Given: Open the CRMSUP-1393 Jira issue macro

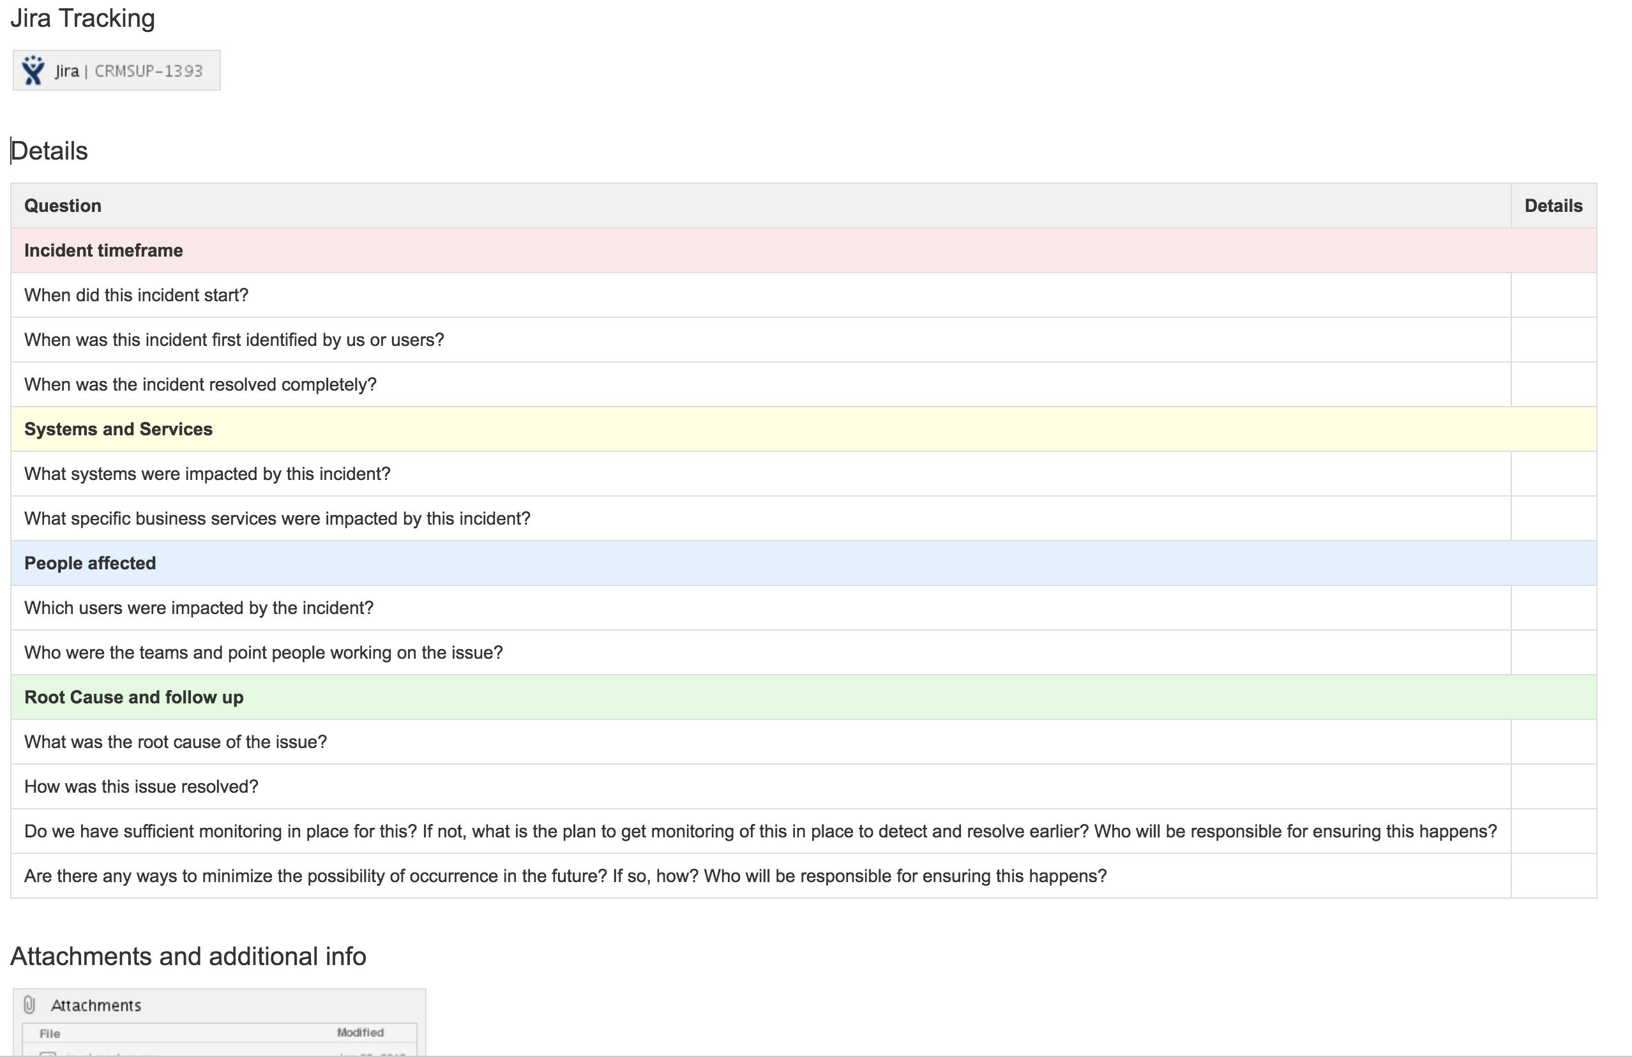Looking at the screenshot, I should click(148, 71).
